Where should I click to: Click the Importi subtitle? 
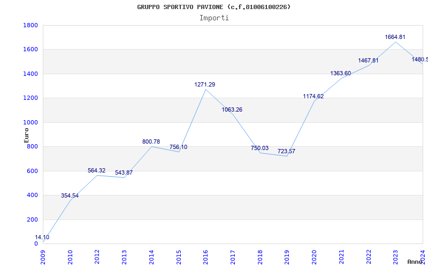214,18
